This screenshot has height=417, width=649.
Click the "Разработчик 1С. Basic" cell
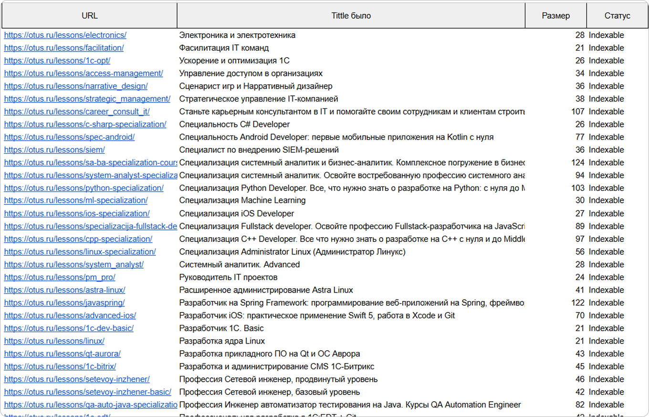(x=221, y=328)
